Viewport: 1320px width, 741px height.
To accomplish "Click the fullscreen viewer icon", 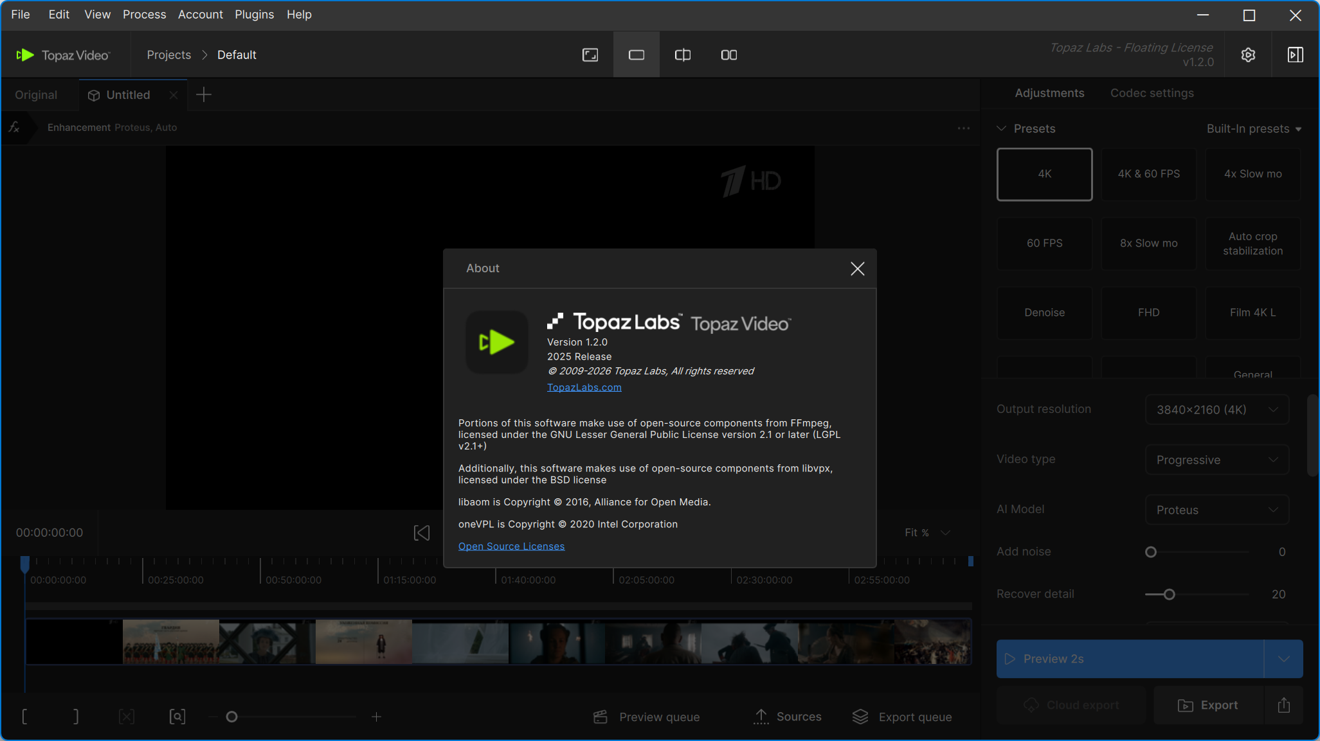I will 590,55.
